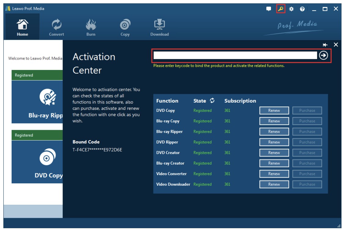Viewport: 347px width, 234px height.
Task: Open the feedback chat bubble icon
Action: coord(268,9)
